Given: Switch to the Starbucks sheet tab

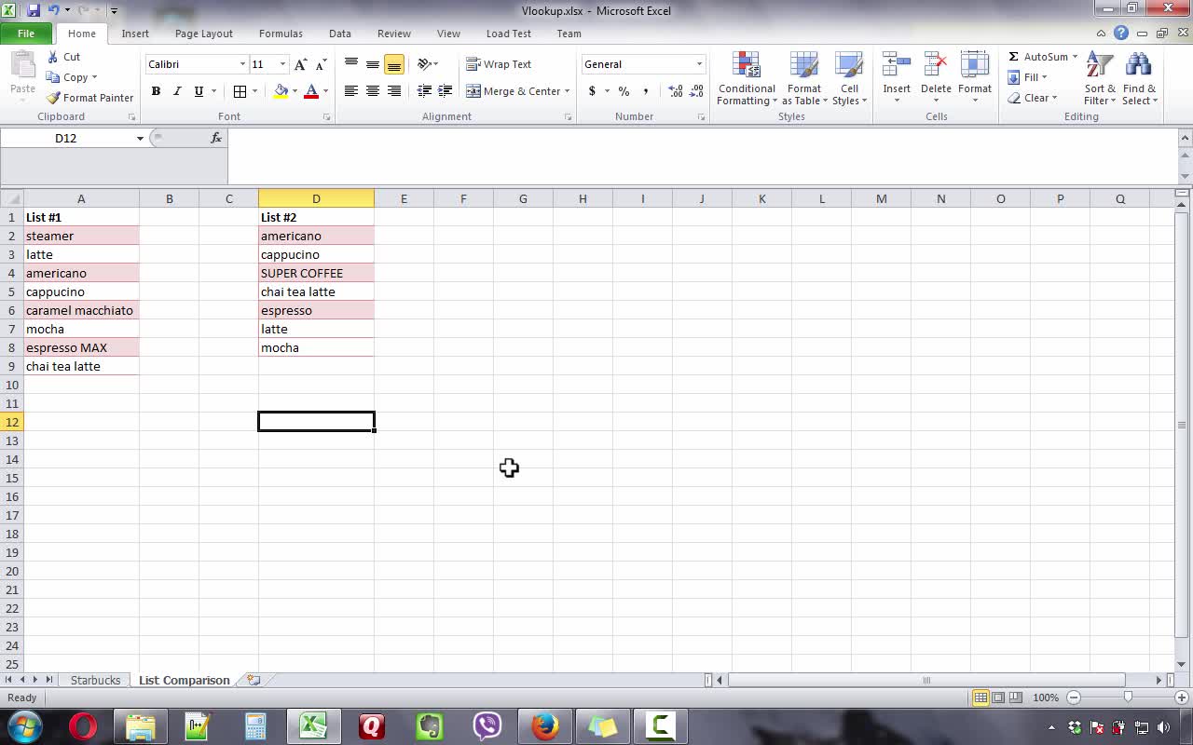Looking at the screenshot, I should (x=95, y=680).
